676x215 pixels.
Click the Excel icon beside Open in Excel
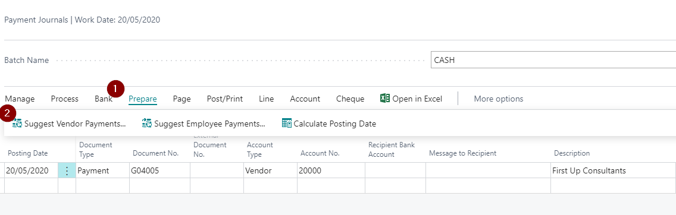pyautogui.click(x=385, y=99)
